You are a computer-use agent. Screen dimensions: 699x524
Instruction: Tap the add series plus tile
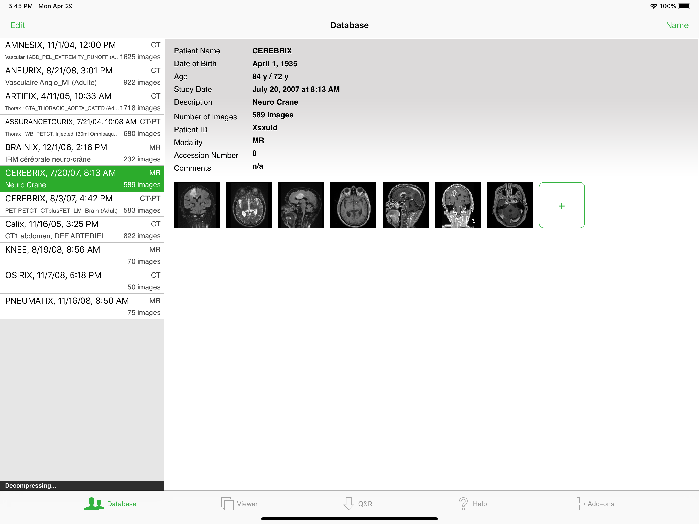562,205
